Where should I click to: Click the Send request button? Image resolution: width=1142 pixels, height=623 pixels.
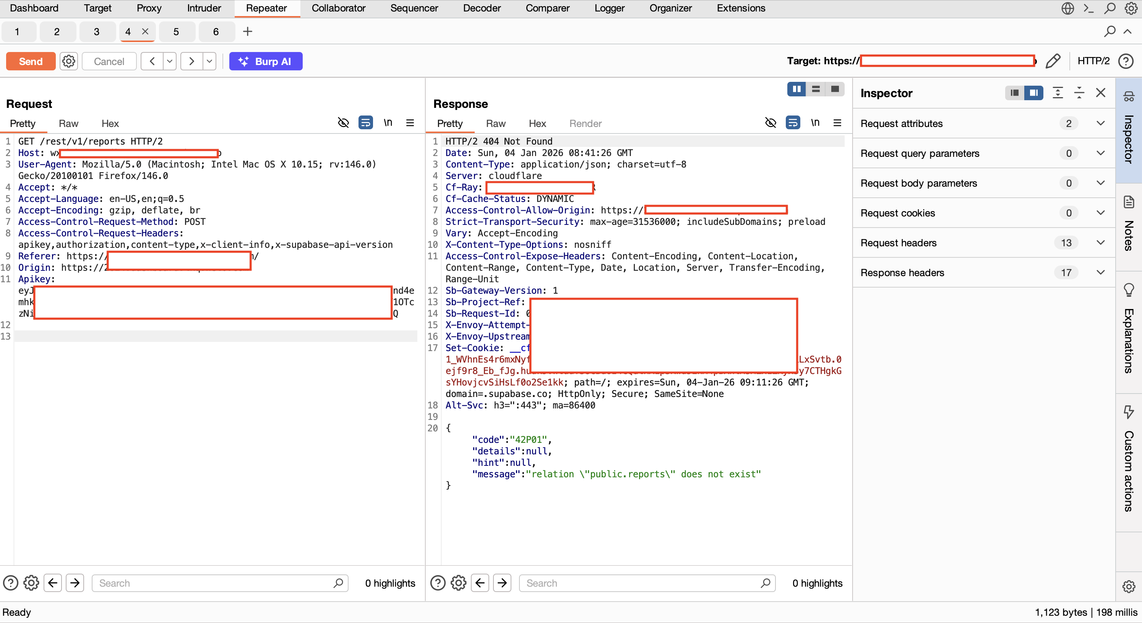31,61
